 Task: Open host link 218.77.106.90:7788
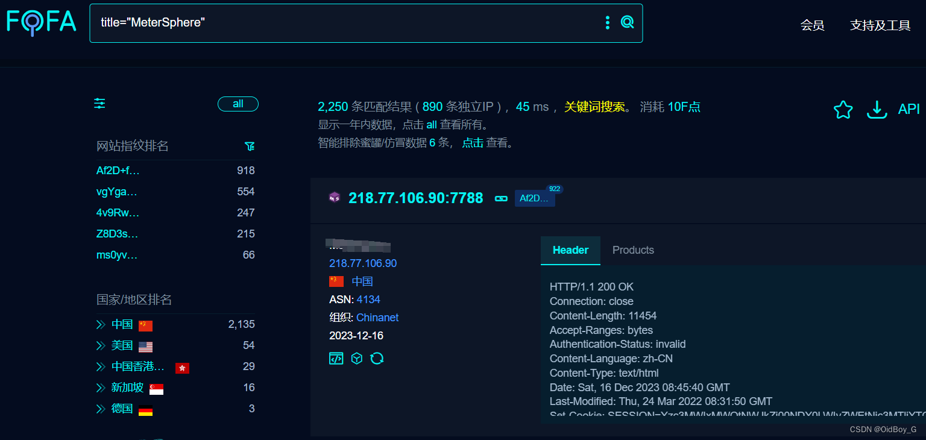click(x=416, y=198)
